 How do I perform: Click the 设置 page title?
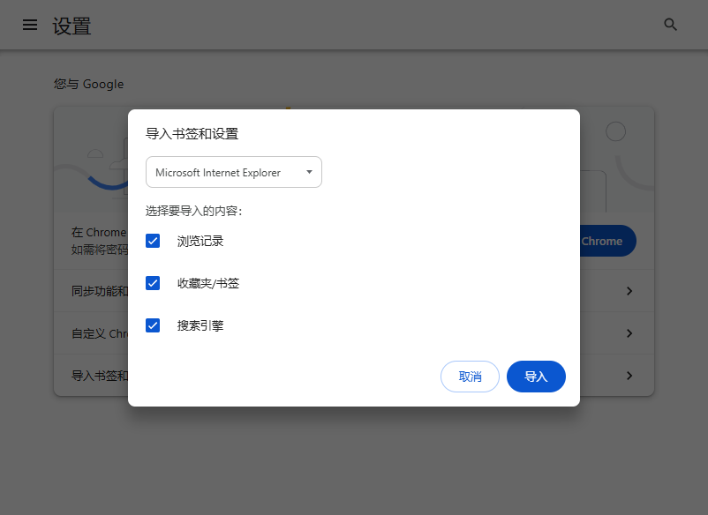(x=72, y=26)
